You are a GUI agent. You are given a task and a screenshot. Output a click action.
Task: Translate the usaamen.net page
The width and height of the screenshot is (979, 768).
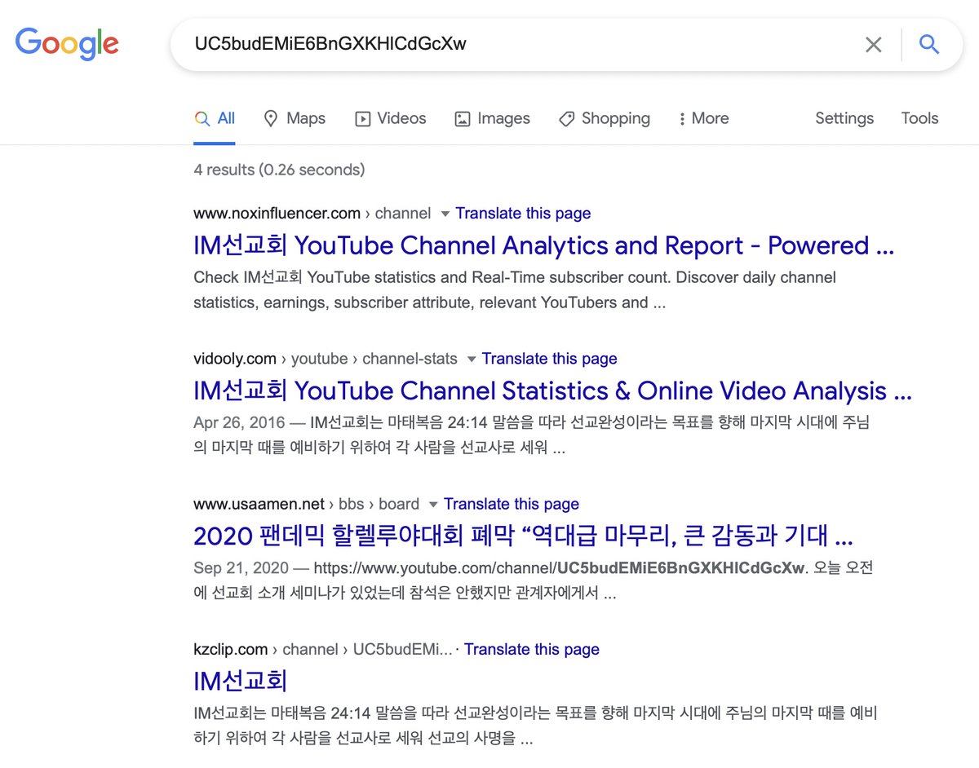[x=512, y=504]
